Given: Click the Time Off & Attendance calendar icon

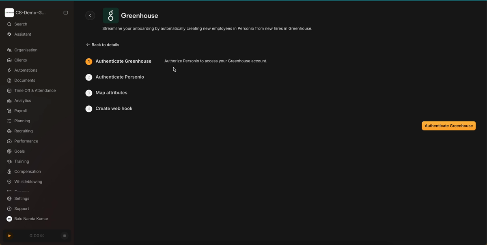Looking at the screenshot, I should (9, 91).
